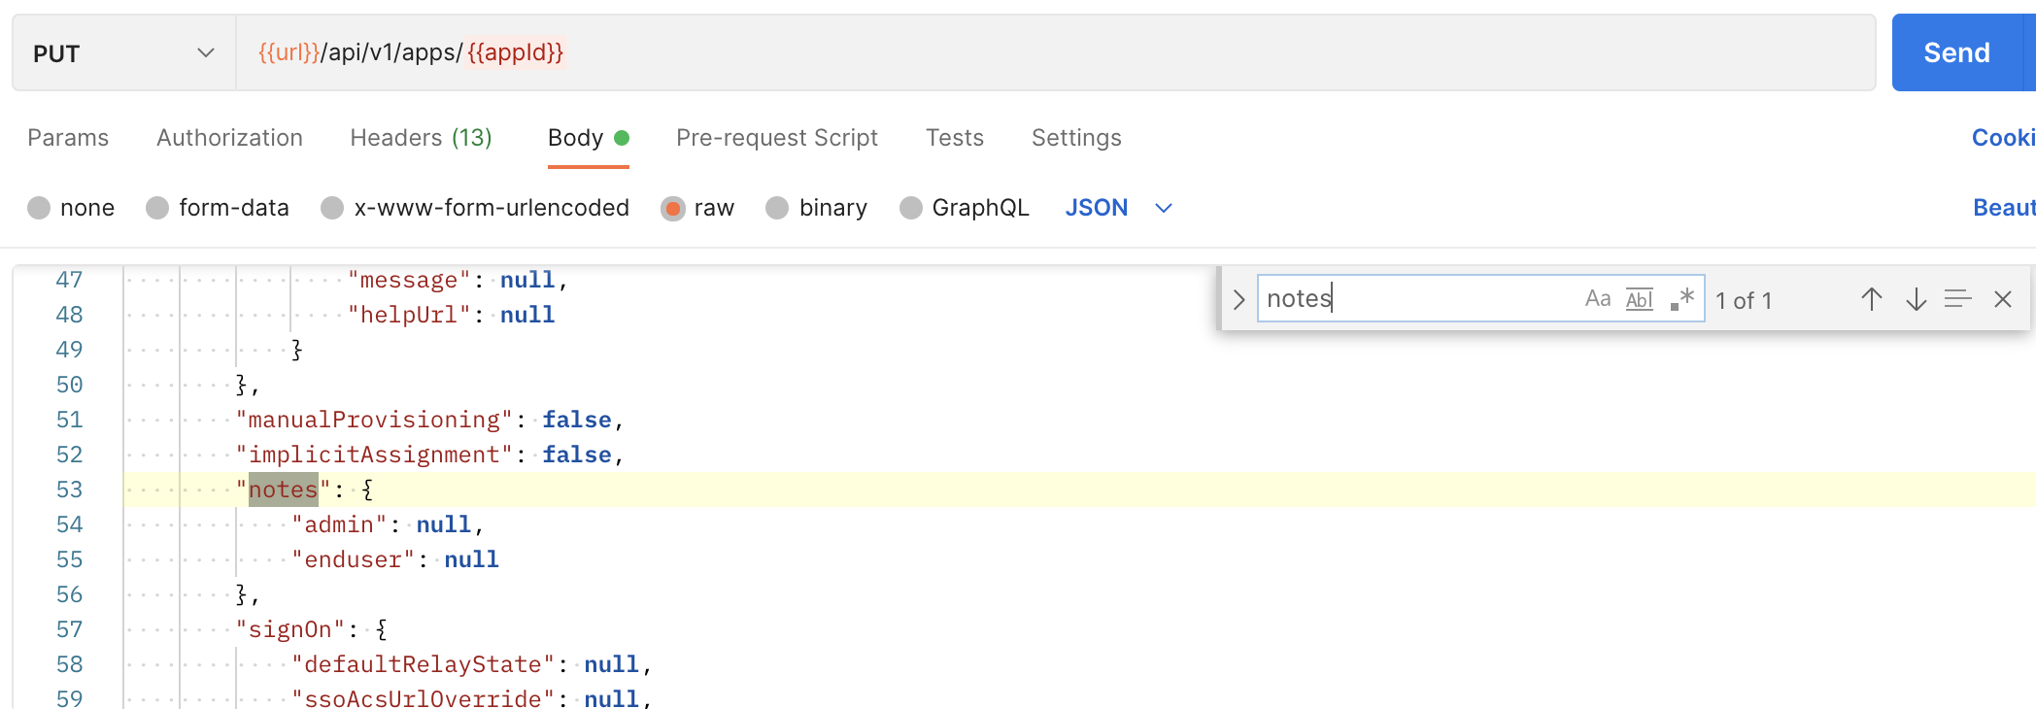This screenshot has width=2036, height=709.
Task: Go to next search match
Action: pos(1916,299)
